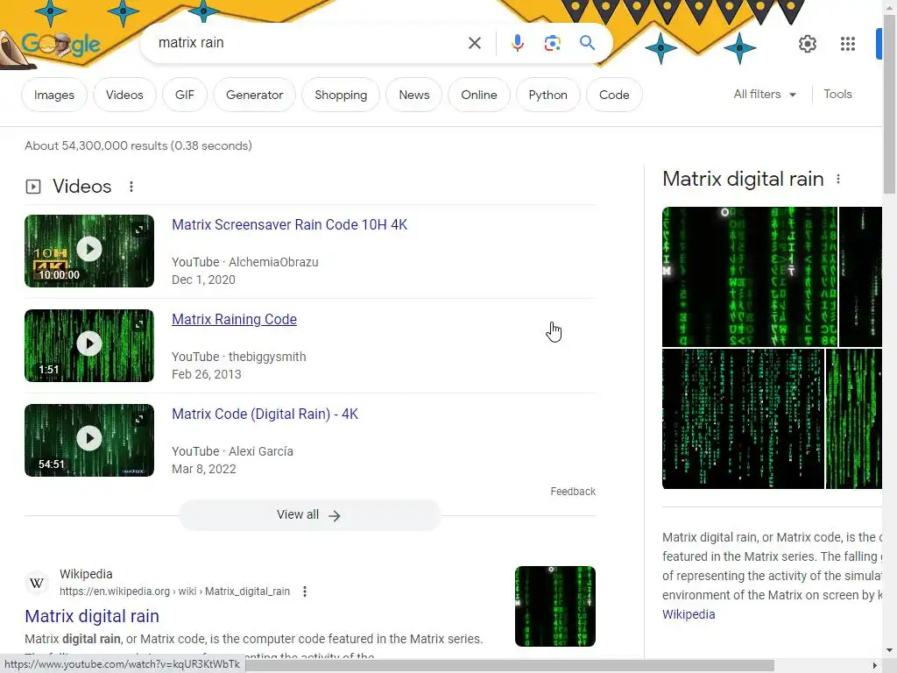Open Matrix Screensaver Rain Code 10H 4K link
Image resolution: width=897 pixels, height=673 pixels.
[289, 225]
